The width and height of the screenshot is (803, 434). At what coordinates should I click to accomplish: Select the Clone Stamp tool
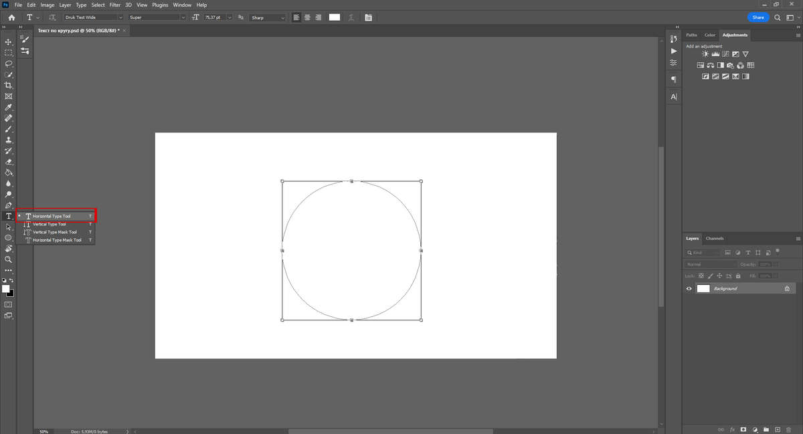click(9, 140)
